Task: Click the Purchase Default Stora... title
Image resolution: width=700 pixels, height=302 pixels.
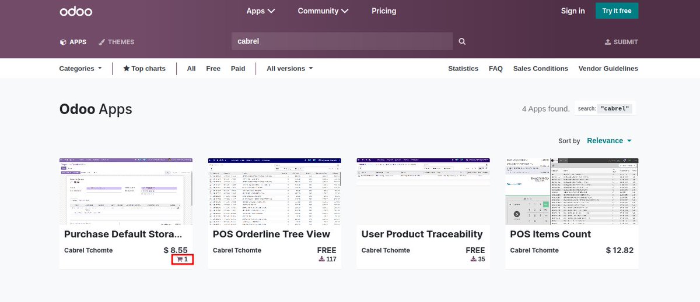Action: [x=123, y=235]
